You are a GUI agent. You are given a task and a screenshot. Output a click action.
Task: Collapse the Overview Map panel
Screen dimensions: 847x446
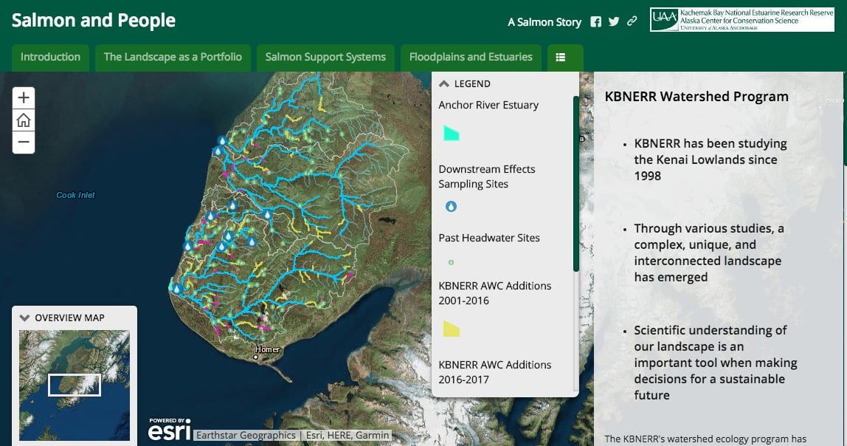coord(25,318)
